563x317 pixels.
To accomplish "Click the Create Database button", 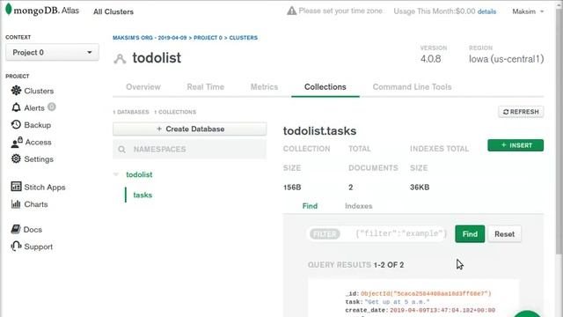I will 190,129.
